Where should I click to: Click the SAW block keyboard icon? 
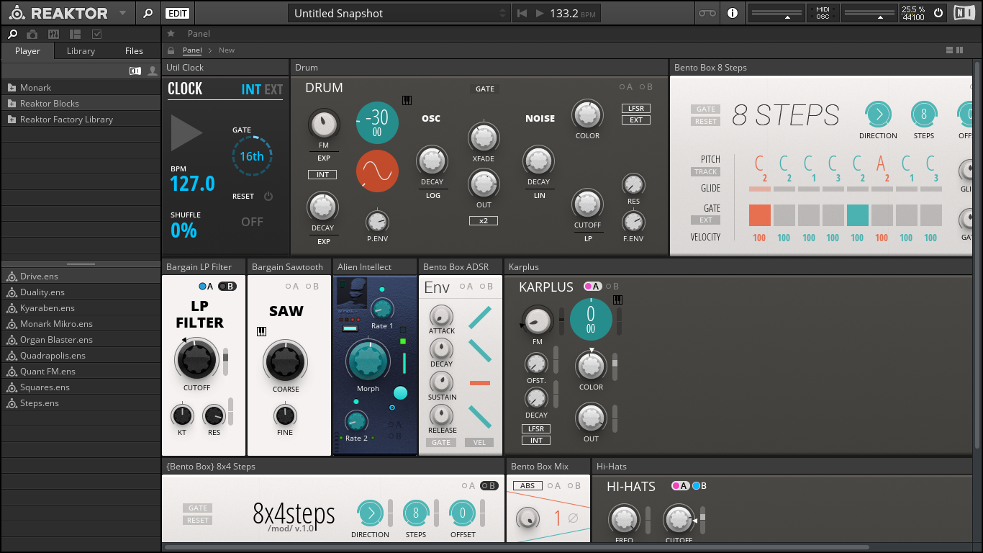tap(261, 331)
